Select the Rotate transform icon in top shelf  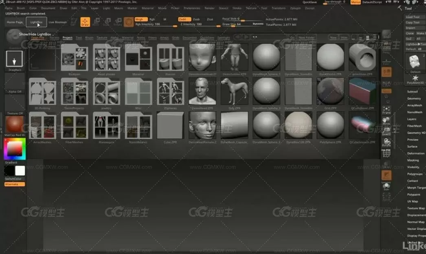[x=118, y=22]
